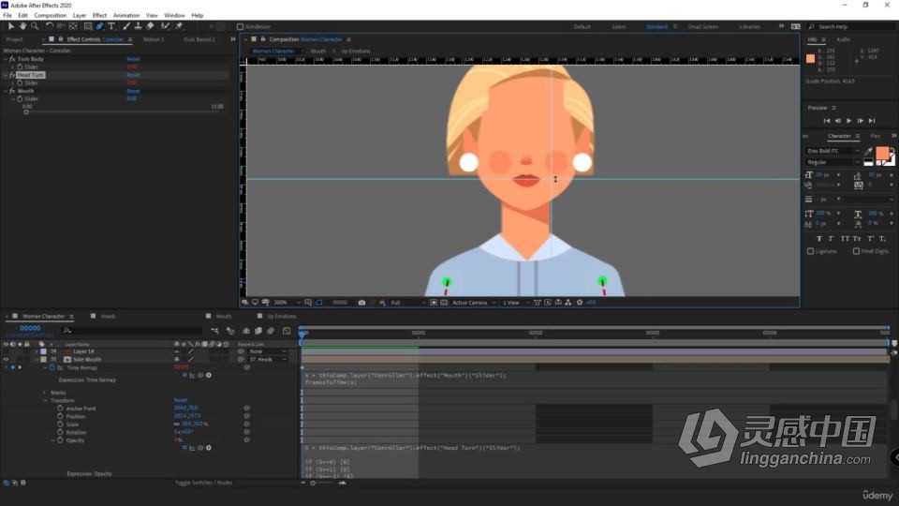899x506 pixels.
Task: Select the Zoom magnifier tool
Action: pos(35,26)
